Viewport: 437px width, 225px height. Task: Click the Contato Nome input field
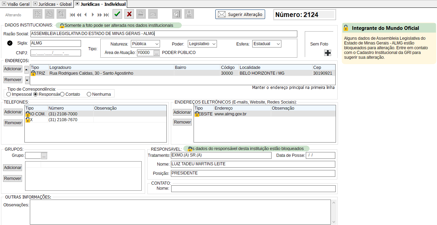point(253,189)
